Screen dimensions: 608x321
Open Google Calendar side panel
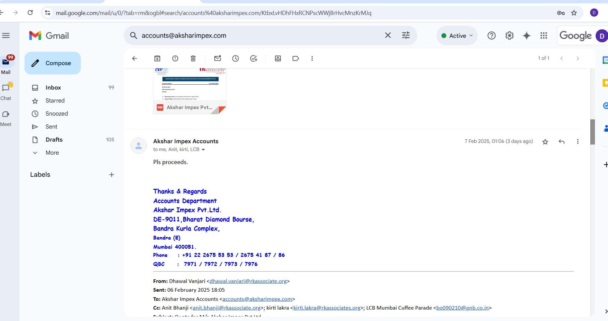(x=605, y=60)
